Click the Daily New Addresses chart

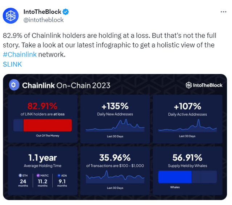click(115, 126)
